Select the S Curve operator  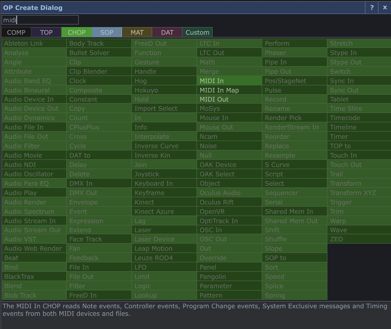pyautogui.click(x=295, y=164)
